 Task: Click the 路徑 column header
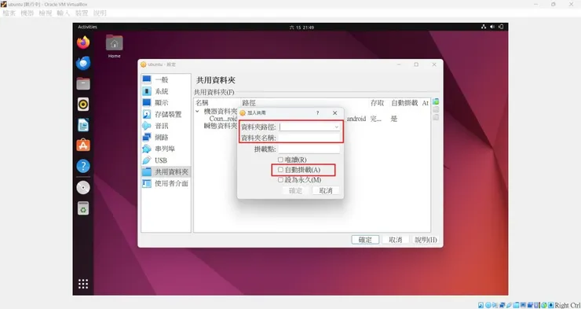coord(249,103)
